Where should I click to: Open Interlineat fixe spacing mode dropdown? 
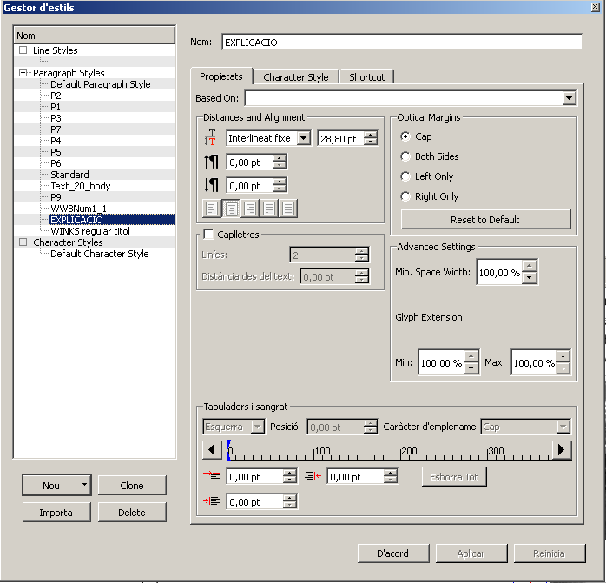[304, 138]
